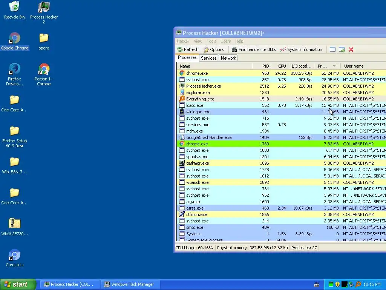Select the Win%2F720 zip archive icon

coord(15,227)
